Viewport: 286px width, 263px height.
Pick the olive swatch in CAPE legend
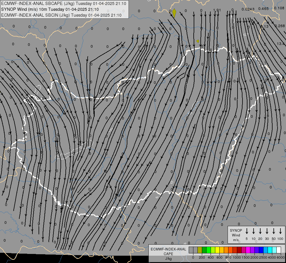tap(200, 250)
